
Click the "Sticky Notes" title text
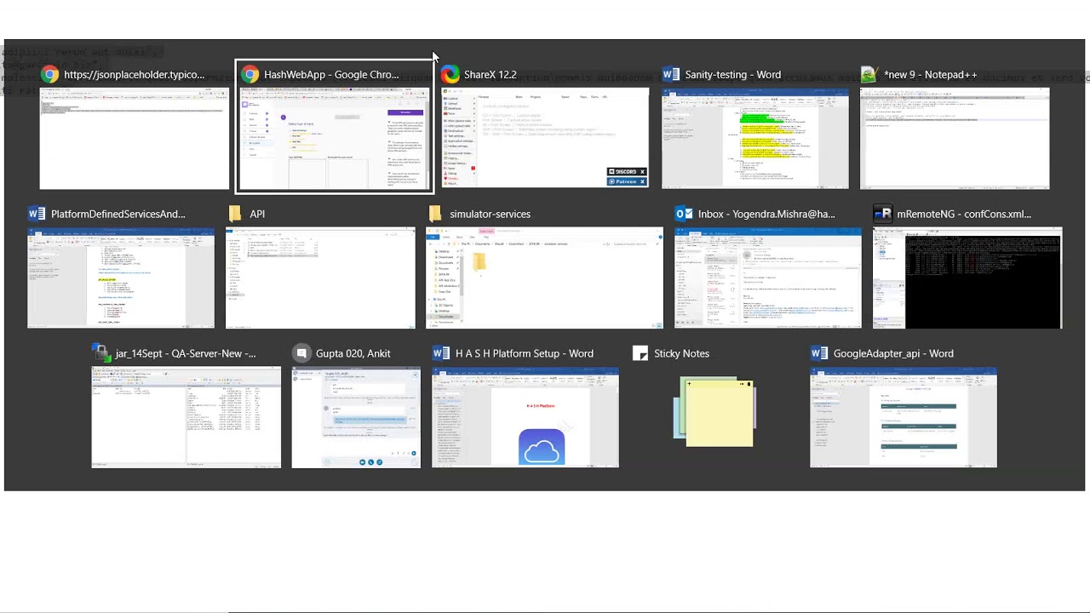click(682, 354)
